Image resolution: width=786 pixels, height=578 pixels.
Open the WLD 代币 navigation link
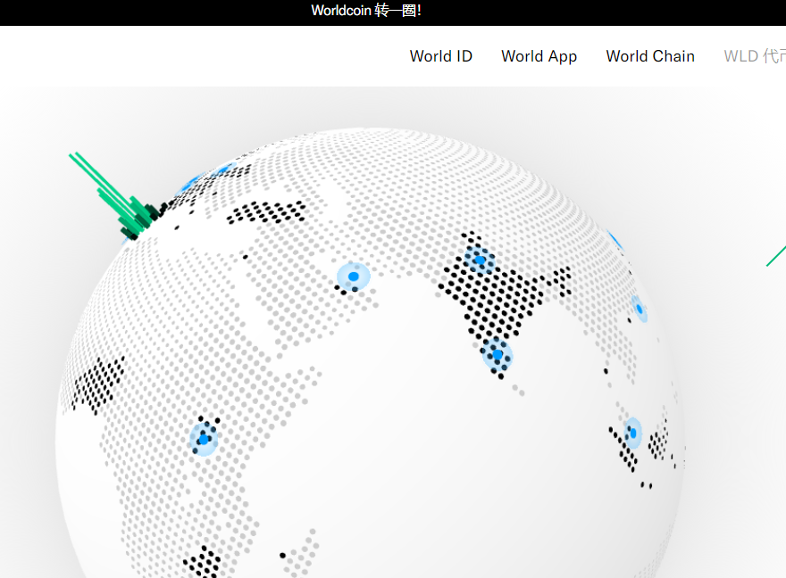point(754,56)
